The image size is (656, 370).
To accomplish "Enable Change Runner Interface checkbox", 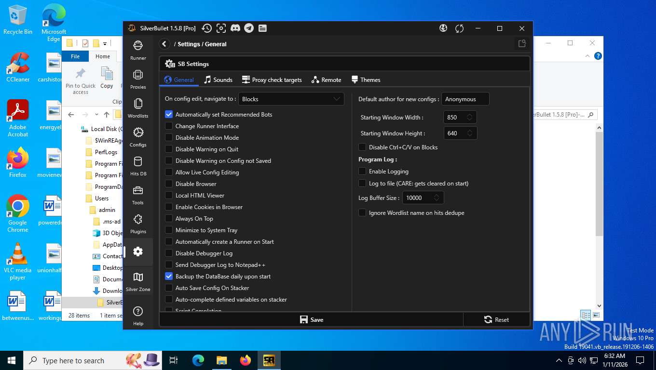I will tap(169, 126).
